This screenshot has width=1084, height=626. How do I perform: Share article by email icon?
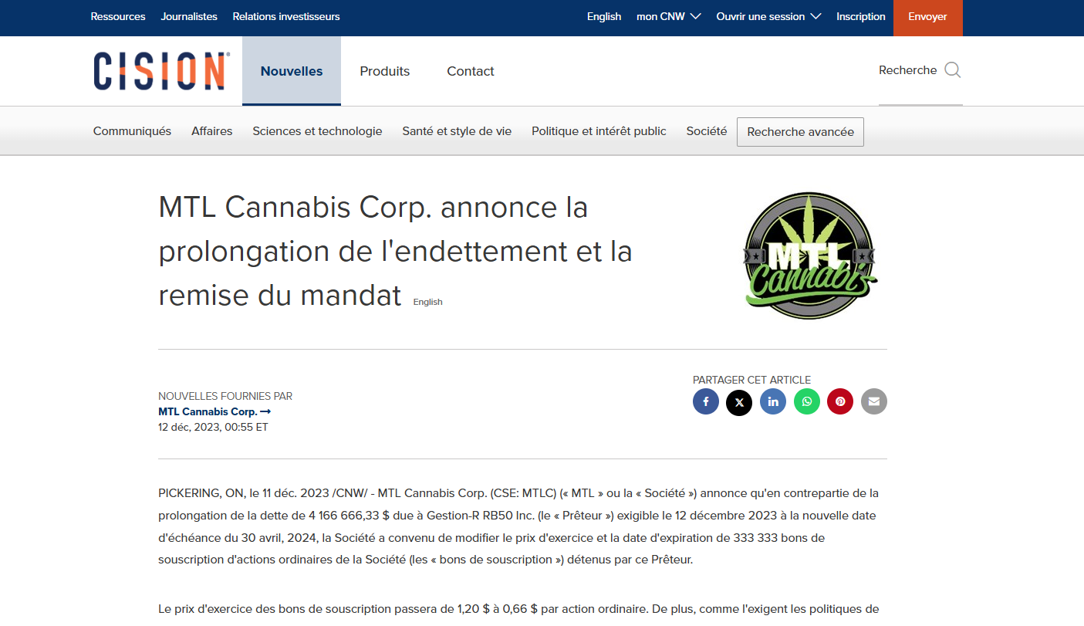point(874,401)
